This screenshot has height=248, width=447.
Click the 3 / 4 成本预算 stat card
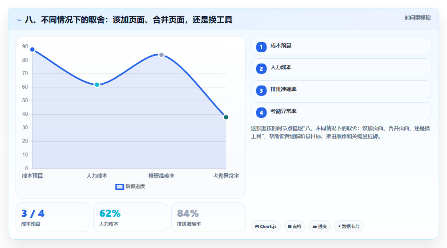pyautogui.click(x=52, y=218)
